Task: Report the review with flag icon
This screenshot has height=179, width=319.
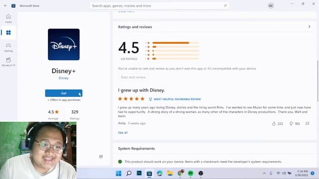Action: 307,123
